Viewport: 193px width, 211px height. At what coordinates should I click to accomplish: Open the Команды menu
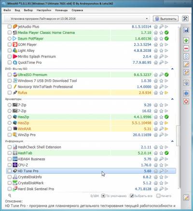61,10
